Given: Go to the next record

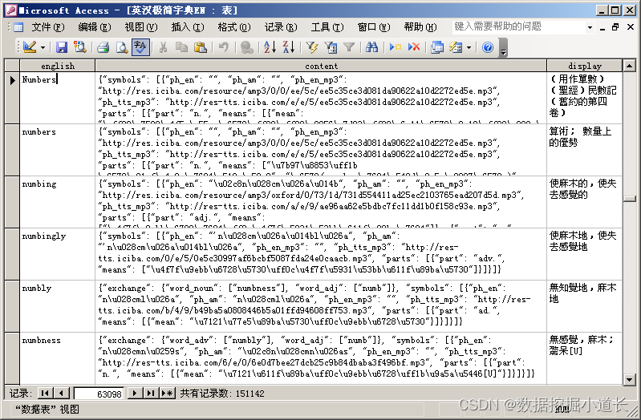Looking at the screenshot, I should pos(135,394).
